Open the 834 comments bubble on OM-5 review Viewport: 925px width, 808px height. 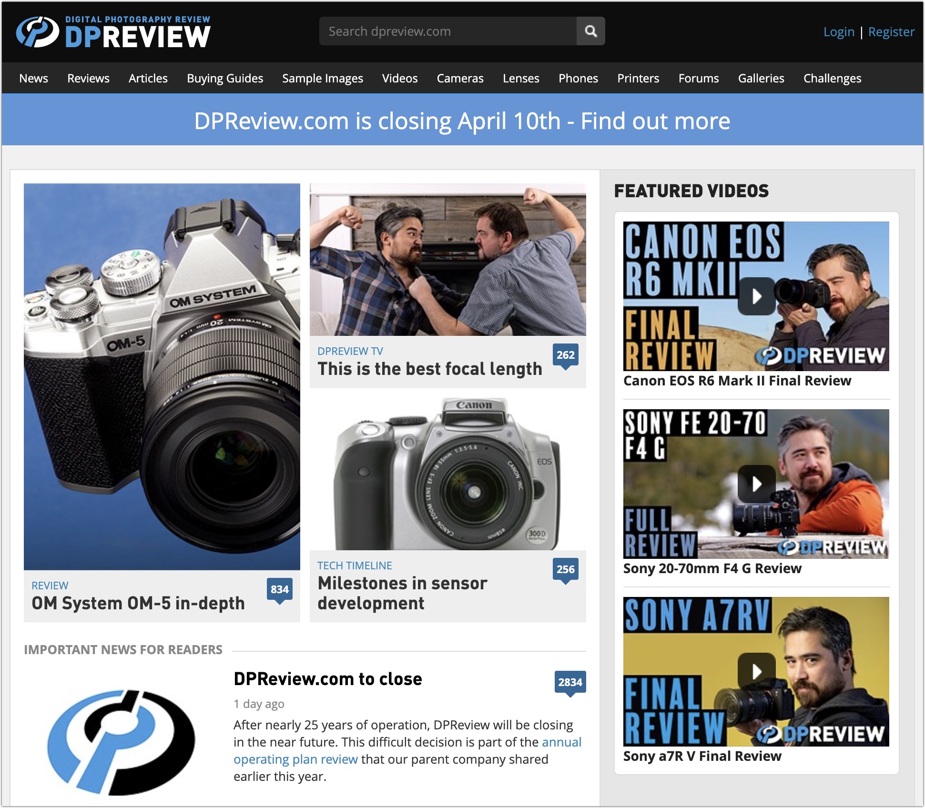click(x=280, y=590)
